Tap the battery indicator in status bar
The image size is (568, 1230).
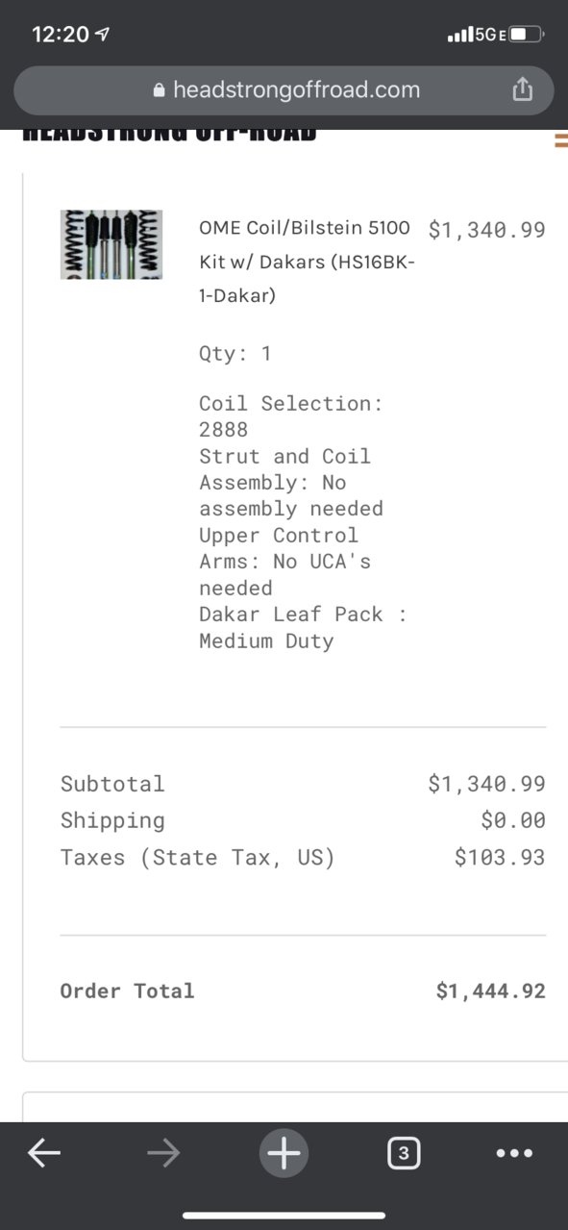tap(526, 35)
